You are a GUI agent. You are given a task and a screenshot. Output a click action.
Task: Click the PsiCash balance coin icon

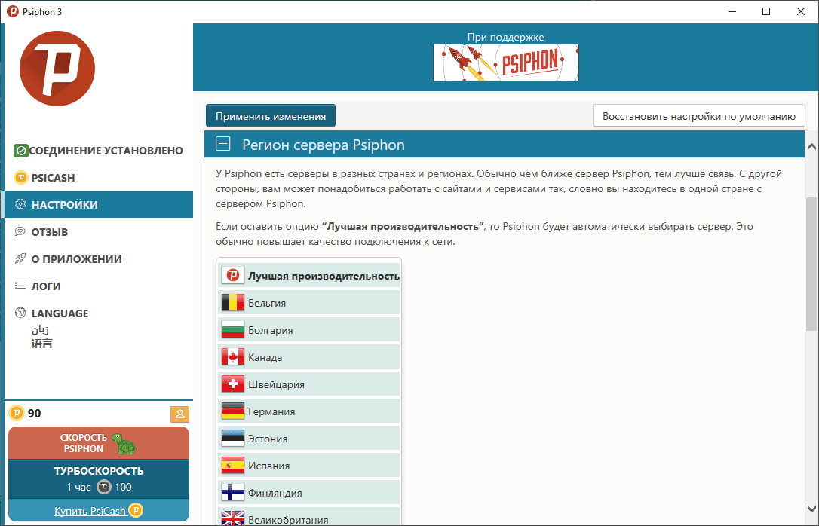click(x=17, y=413)
